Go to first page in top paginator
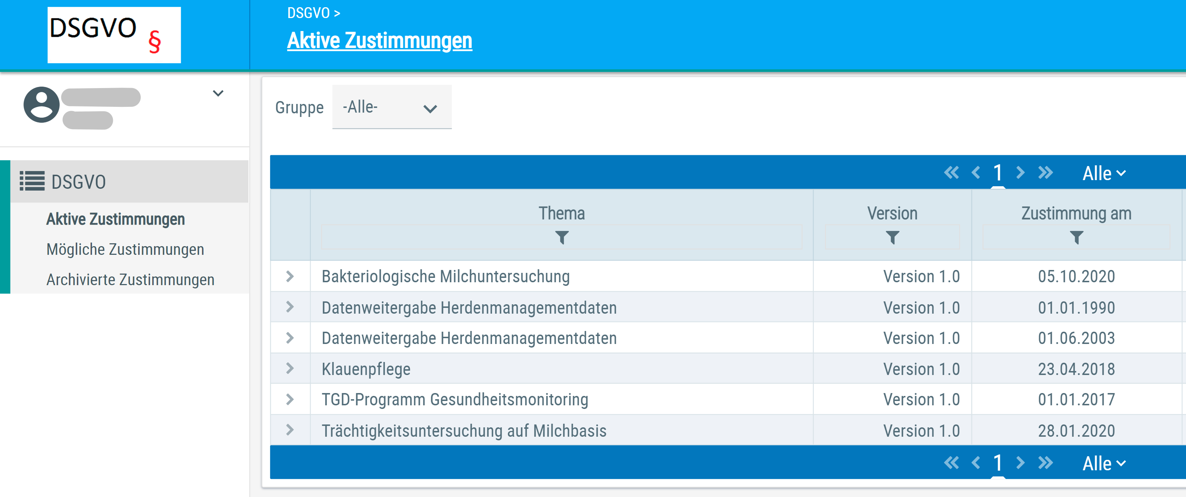This screenshot has width=1186, height=497. [951, 173]
